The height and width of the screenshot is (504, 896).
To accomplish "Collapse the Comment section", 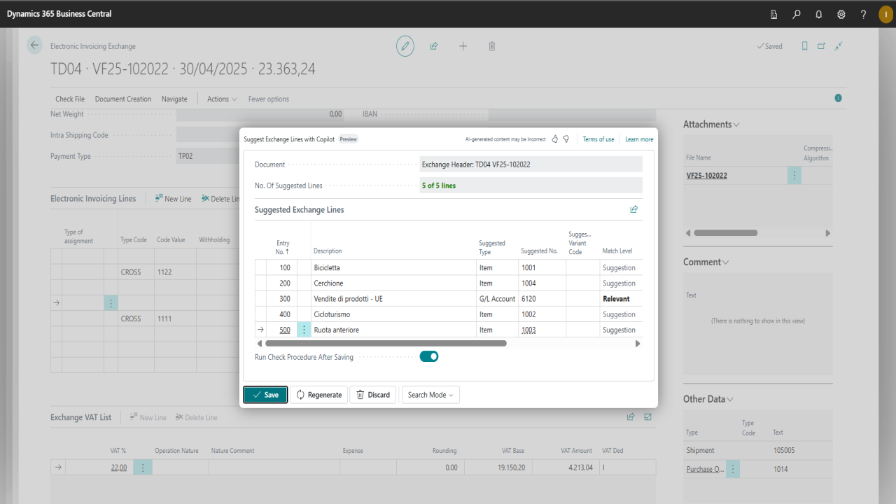I will 706,262.
